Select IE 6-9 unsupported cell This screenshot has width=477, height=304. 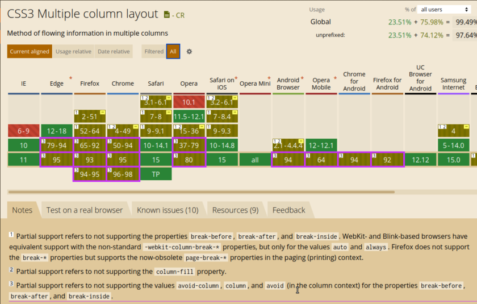23,131
